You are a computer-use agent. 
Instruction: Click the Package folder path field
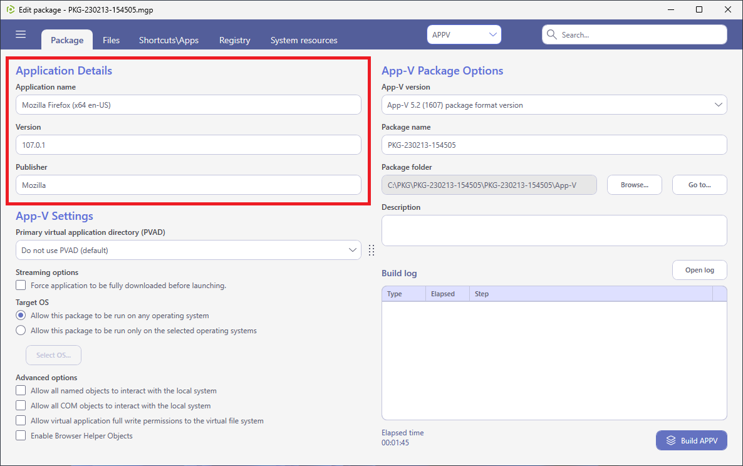pyautogui.click(x=489, y=185)
